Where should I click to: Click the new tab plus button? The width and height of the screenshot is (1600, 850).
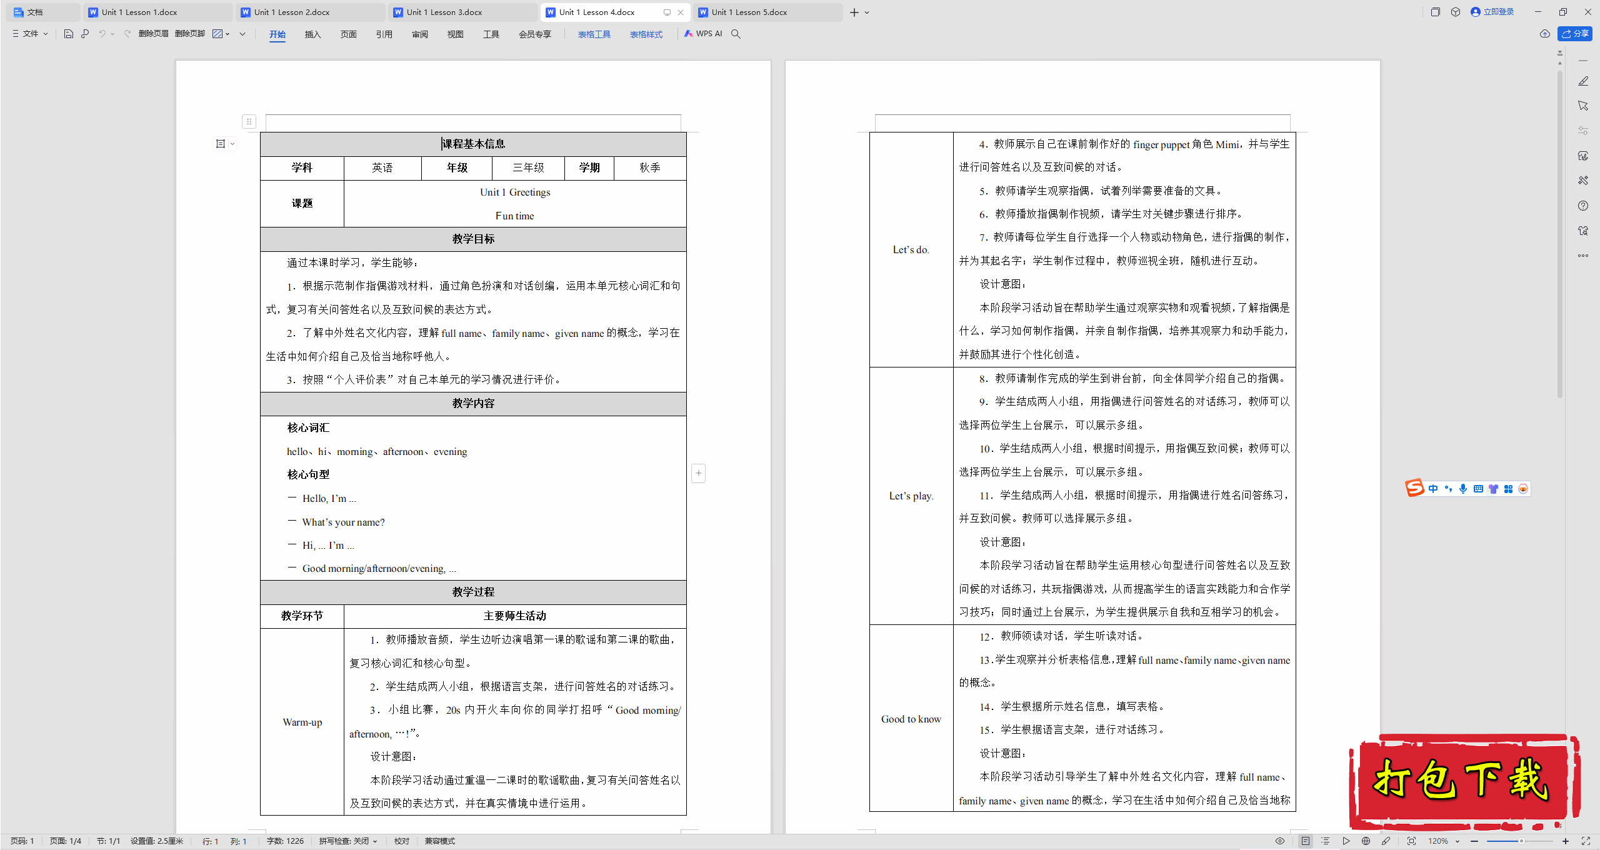coord(854,12)
